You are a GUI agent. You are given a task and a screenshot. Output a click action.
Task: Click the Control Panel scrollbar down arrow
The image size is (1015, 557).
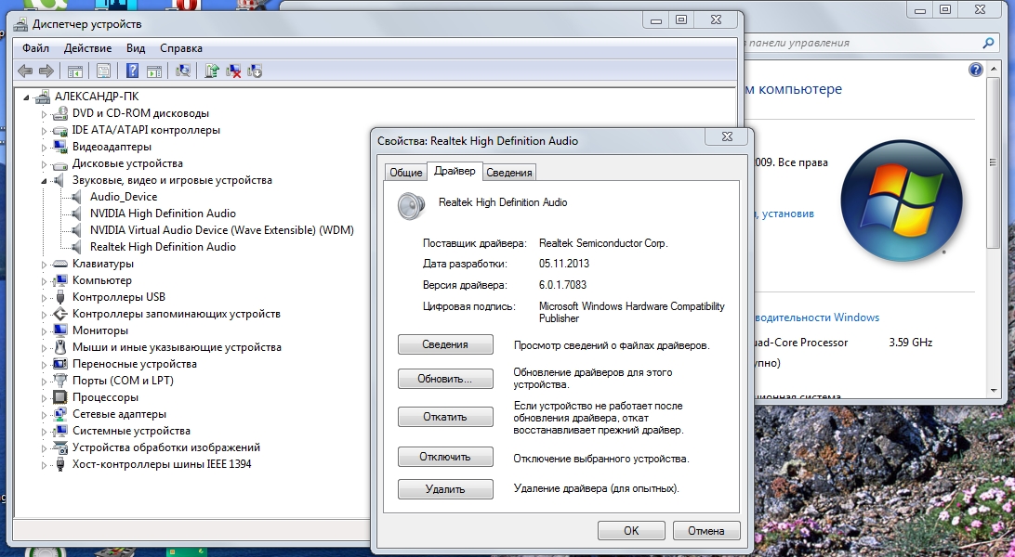[x=993, y=390]
